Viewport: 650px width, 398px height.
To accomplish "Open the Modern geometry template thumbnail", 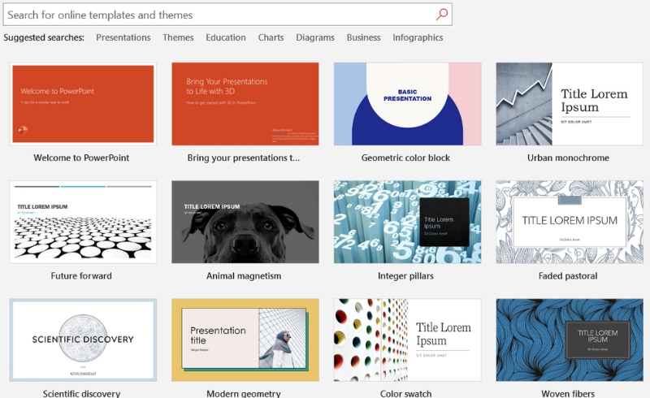I will (x=245, y=340).
